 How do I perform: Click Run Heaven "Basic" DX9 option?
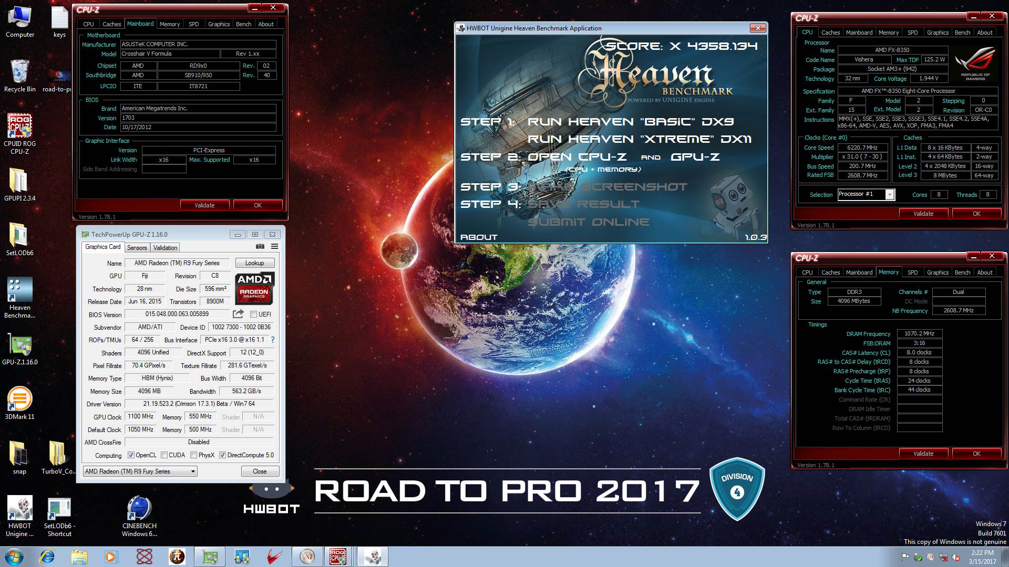click(x=631, y=122)
